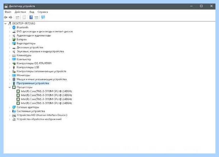Click the Контроллеры IDE ATA/ATAPI icon
This screenshot has height=157, width=219.
[14, 64]
